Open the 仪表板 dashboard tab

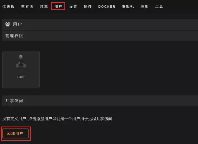tap(8, 6)
